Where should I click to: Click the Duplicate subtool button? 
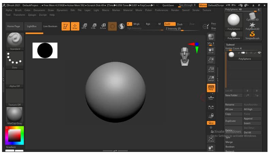[x=233, y=121]
